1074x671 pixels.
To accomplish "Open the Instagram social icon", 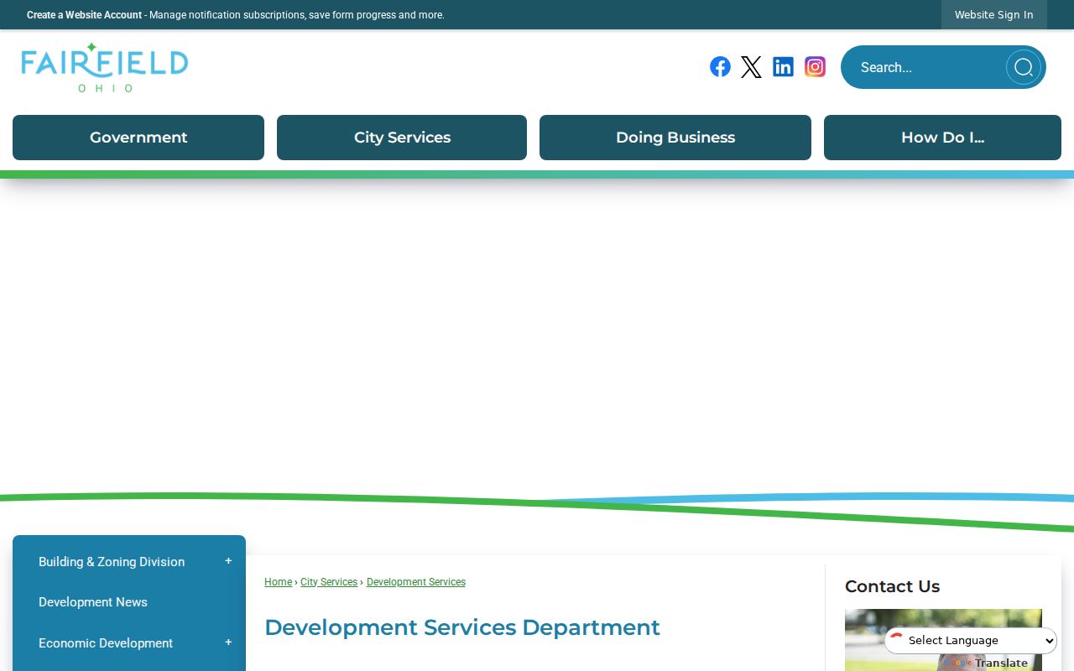I will coord(815,67).
